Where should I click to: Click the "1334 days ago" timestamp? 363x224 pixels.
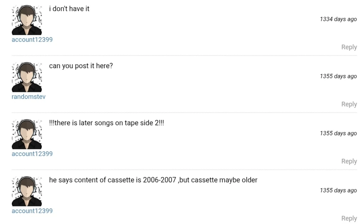pyautogui.click(x=338, y=19)
